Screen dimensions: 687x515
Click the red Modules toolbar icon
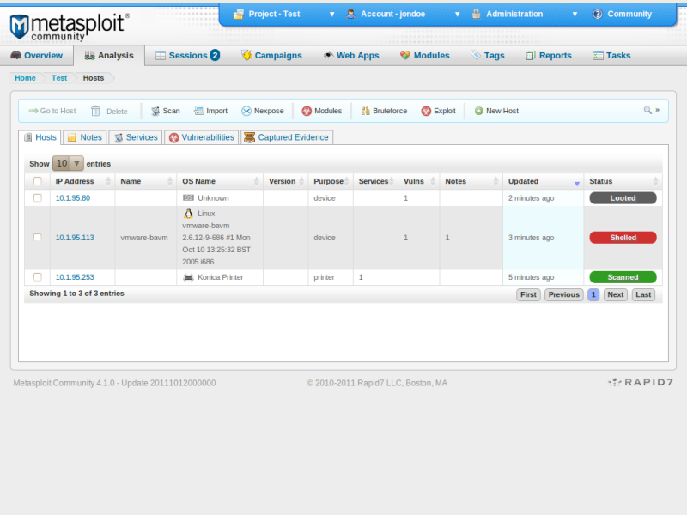(x=307, y=112)
